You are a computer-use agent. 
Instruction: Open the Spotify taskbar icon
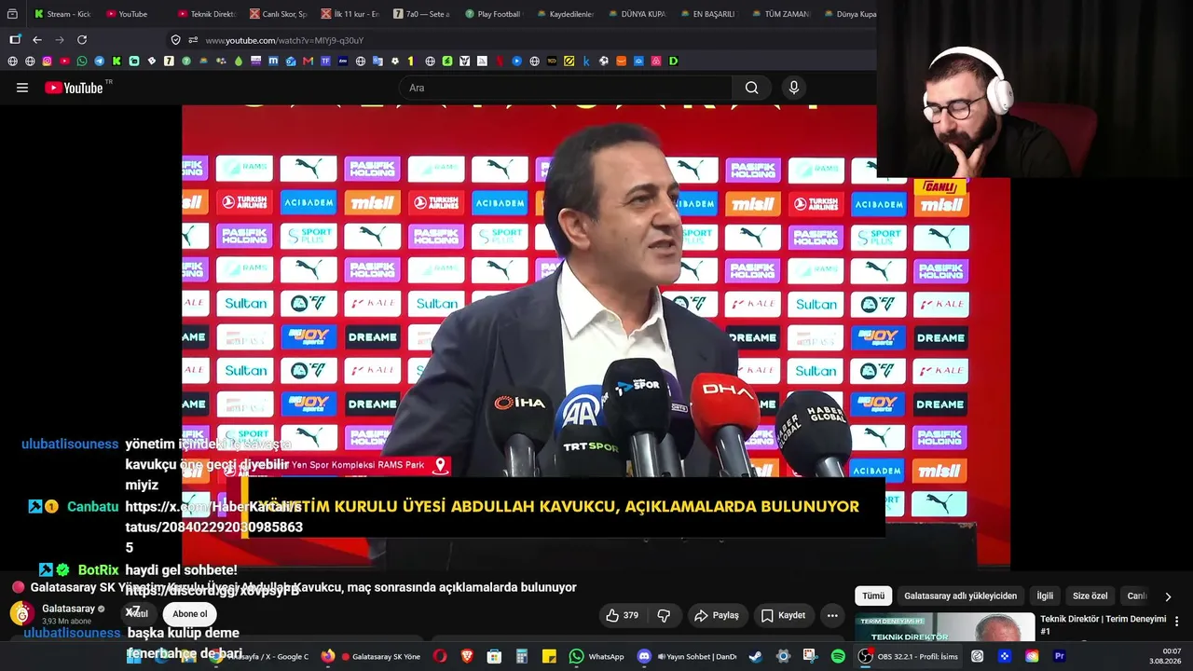(x=838, y=656)
